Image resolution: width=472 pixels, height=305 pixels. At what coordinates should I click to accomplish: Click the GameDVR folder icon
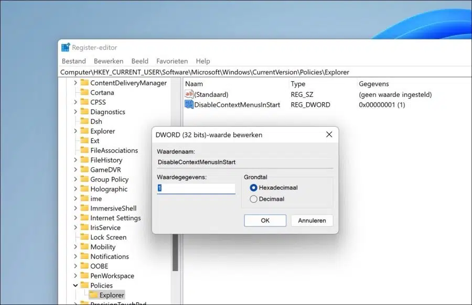click(x=84, y=169)
